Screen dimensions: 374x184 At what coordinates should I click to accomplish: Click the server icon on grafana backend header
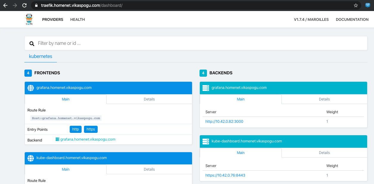pos(205,88)
